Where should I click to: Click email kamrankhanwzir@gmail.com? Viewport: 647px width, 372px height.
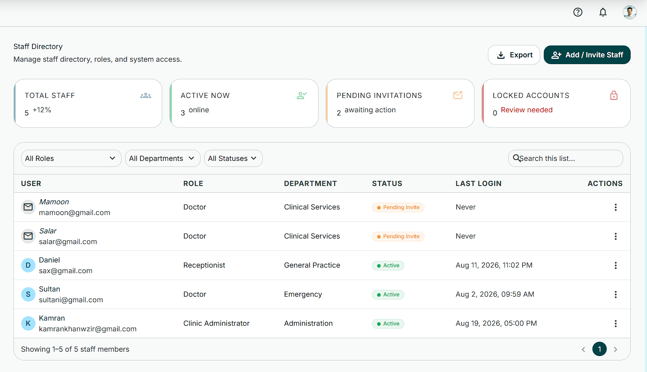point(88,329)
